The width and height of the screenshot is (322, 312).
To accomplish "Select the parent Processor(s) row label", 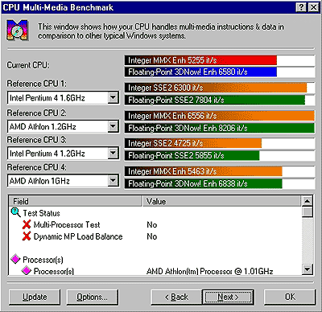I will pyautogui.click(x=43, y=260).
